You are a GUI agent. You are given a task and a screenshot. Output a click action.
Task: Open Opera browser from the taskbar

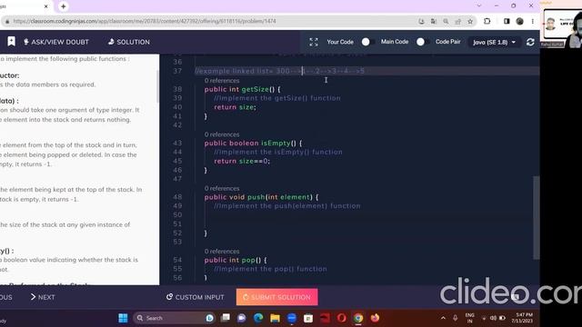(342, 318)
